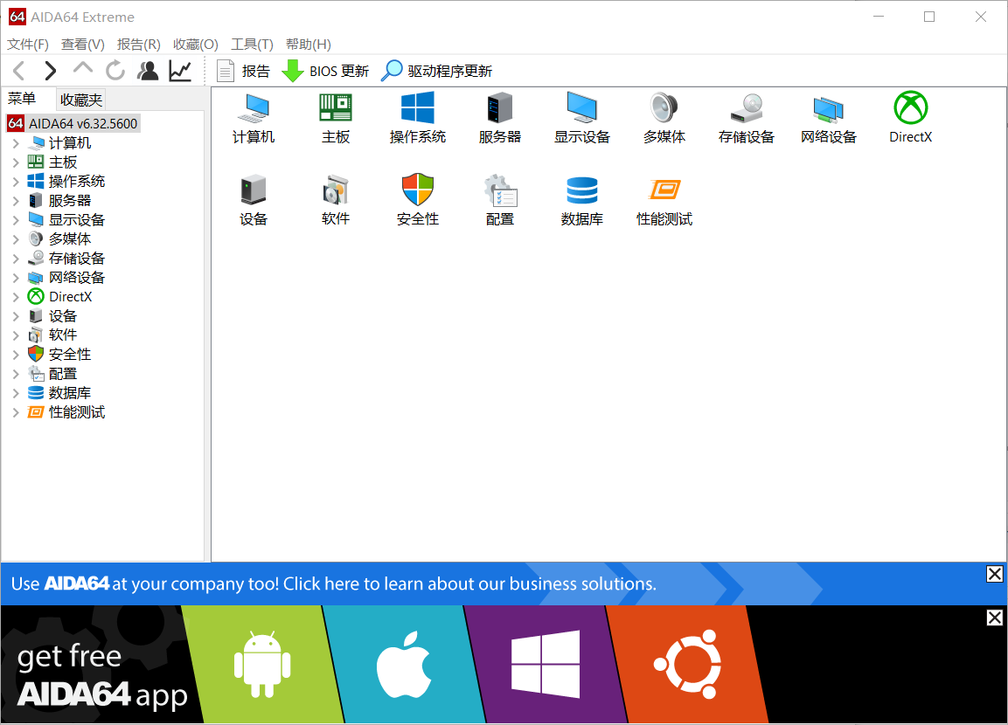This screenshot has height=725, width=1008.
Task: Select 安全性 in the sidebar tree
Action: (x=59, y=355)
